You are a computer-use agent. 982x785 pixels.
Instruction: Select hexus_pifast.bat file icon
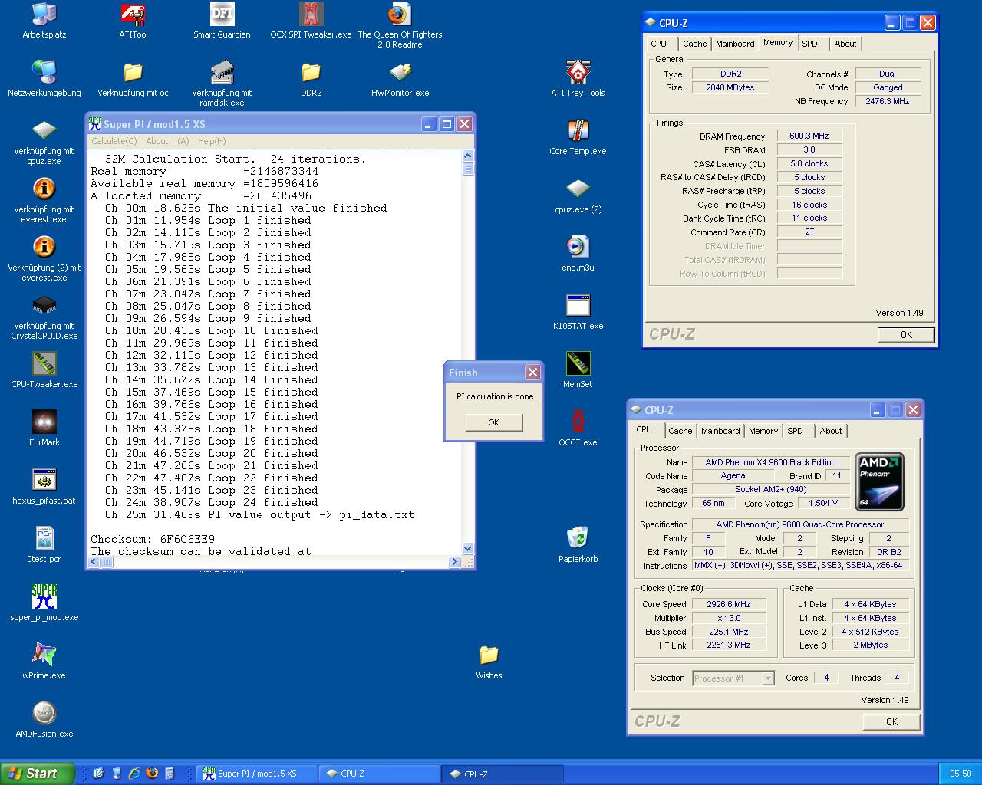tap(44, 487)
